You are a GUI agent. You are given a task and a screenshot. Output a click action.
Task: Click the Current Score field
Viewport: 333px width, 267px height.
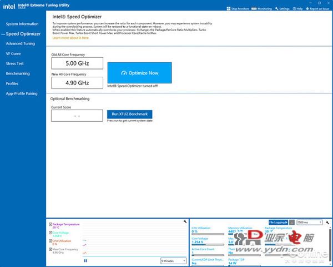tap(77, 116)
